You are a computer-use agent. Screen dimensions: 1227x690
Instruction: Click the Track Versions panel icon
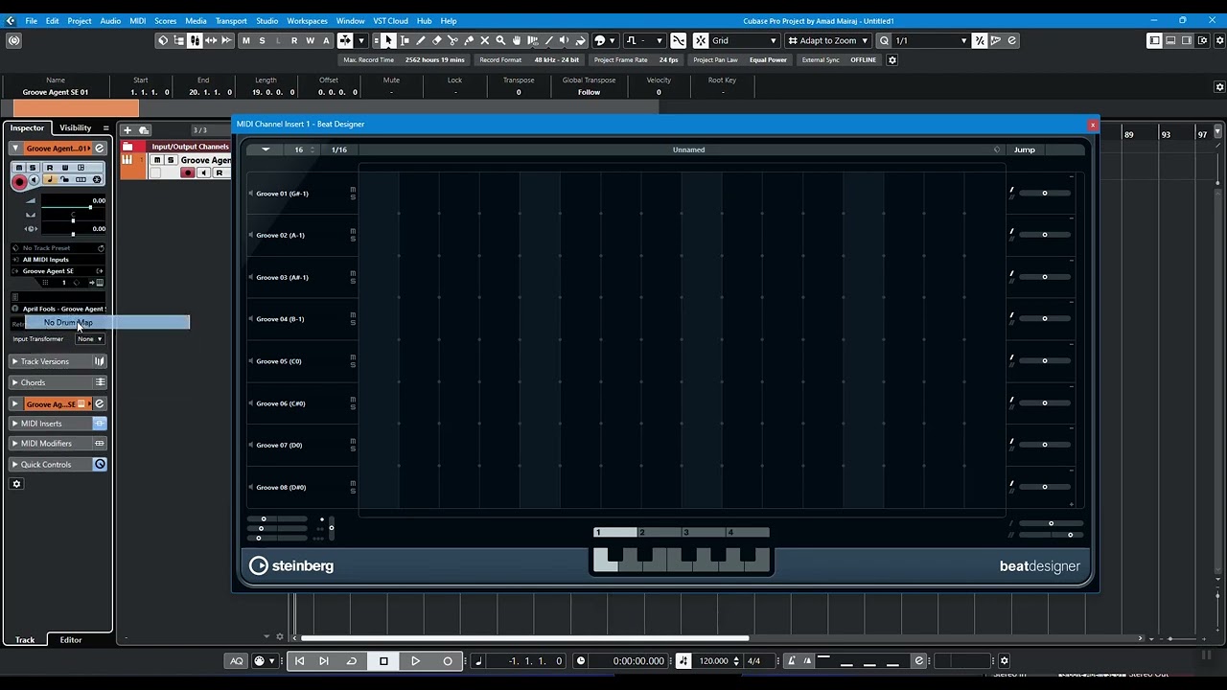point(99,361)
